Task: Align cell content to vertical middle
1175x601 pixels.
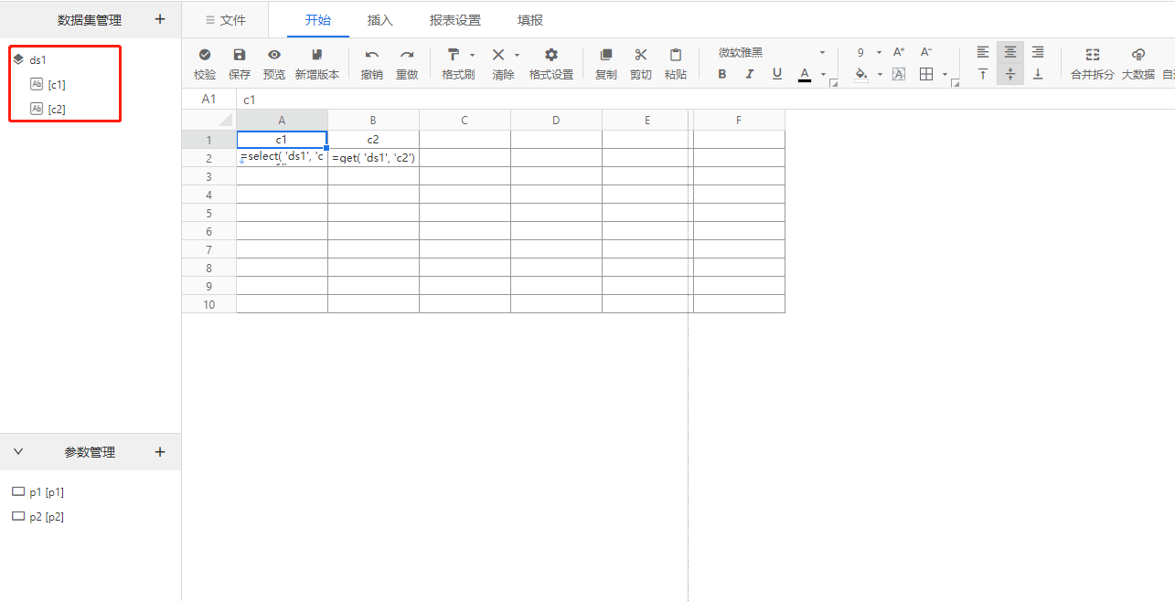Action: coord(1010,74)
